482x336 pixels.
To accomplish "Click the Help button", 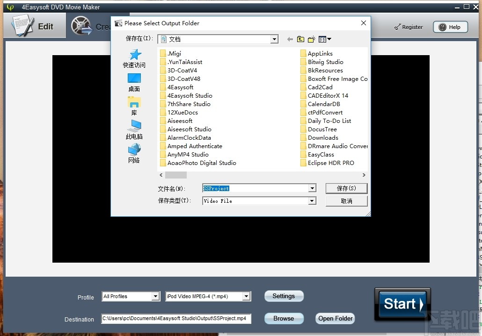I will click(450, 27).
